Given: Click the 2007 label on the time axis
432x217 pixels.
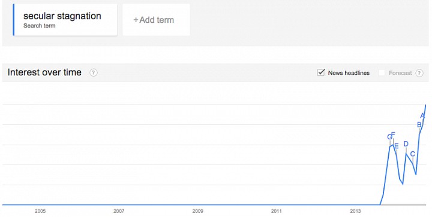Looking at the screenshot, I should 119,211.
